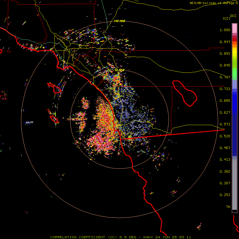Click the 50 NMI range ring label
239x239 pixels.
(119, 70)
